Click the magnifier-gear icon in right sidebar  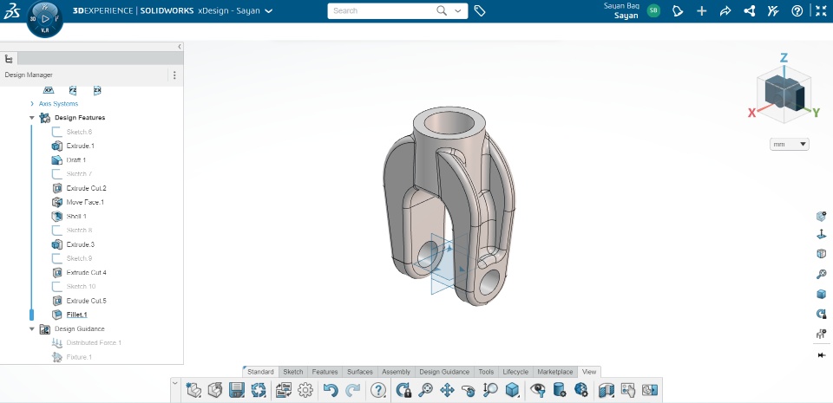click(x=822, y=274)
